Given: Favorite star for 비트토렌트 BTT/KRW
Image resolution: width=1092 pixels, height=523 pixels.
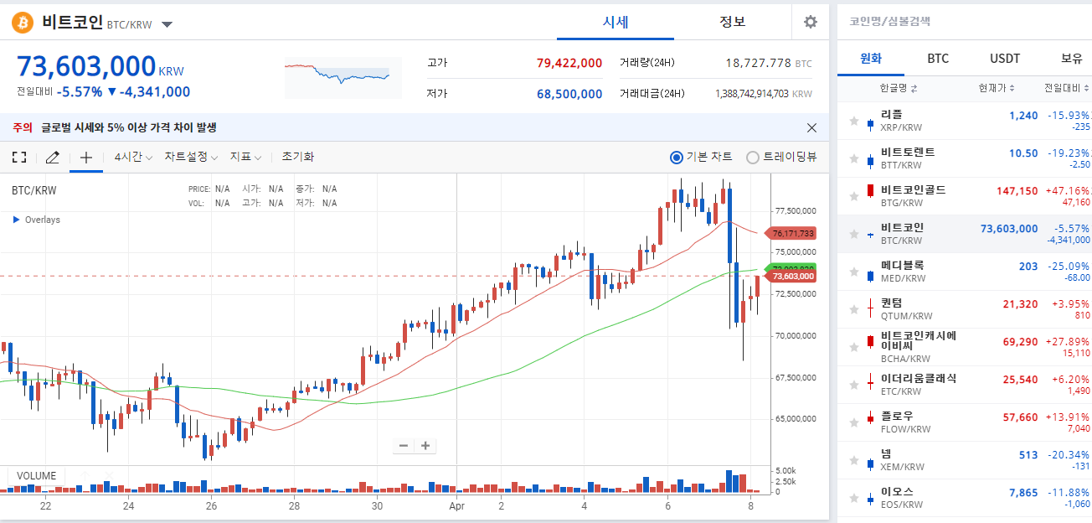Looking at the screenshot, I should [x=854, y=158].
